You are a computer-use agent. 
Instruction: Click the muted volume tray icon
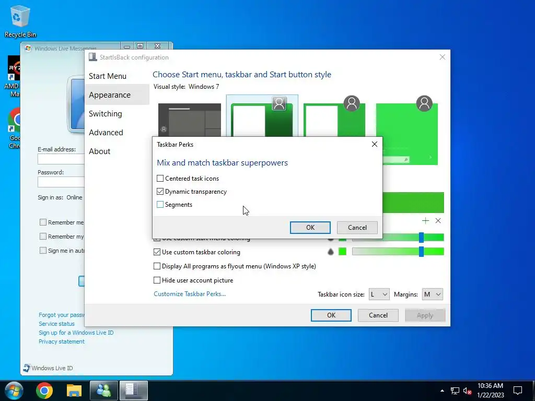[467, 391]
